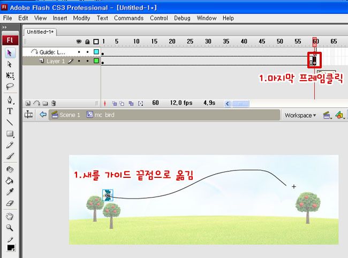Select the Line tool

10,122
